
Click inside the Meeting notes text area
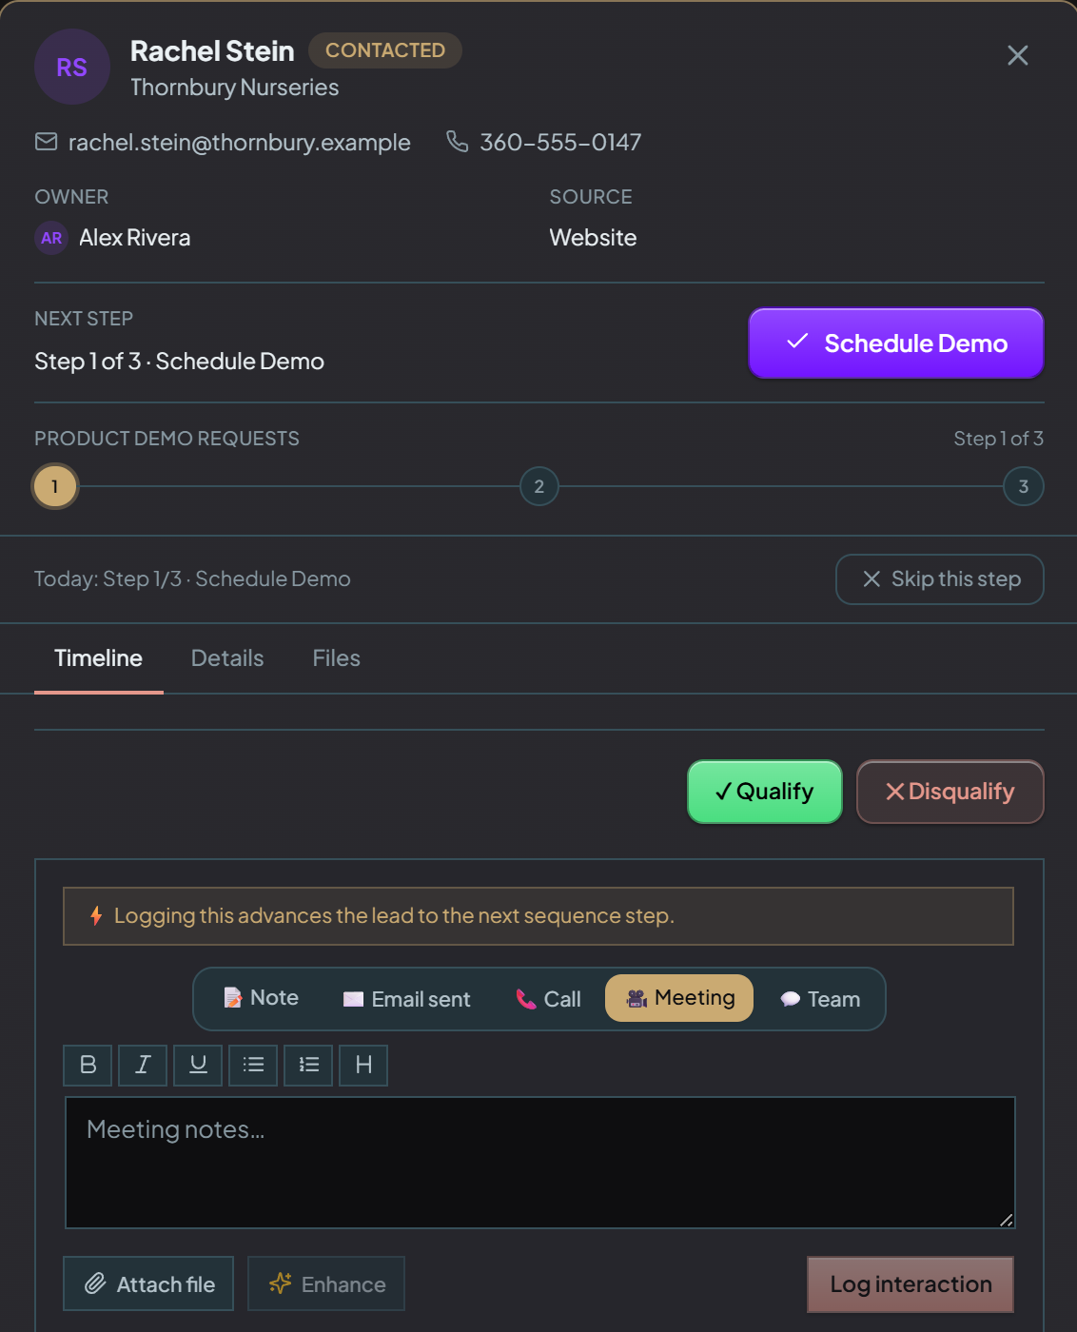539,1163
